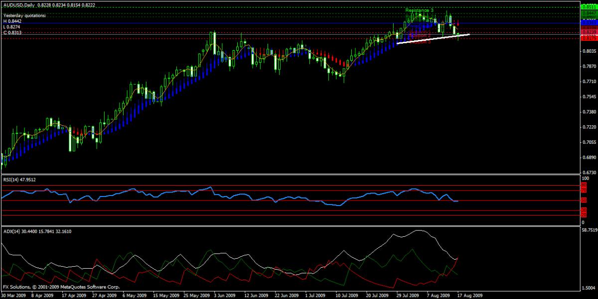Click the red 0.8175 price tag

pyautogui.click(x=589, y=38)
